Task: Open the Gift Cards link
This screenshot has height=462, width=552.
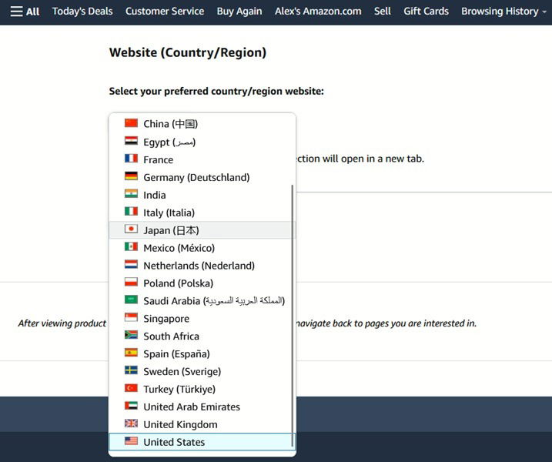Action: click(426, 12)
